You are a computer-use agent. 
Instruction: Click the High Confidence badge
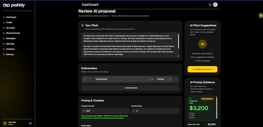point(207,99)
